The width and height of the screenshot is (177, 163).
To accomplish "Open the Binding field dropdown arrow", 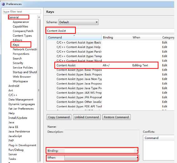I will click(137, 151).
